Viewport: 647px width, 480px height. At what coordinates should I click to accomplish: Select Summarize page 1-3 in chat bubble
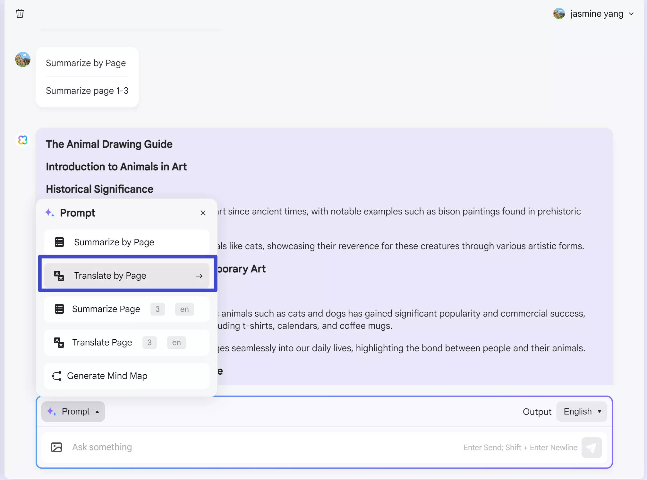click(x=87, y=91)
